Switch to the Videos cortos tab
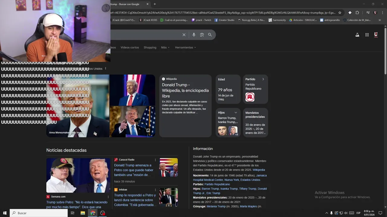Viewport: 387px width, 217px height. click(130, 48)
